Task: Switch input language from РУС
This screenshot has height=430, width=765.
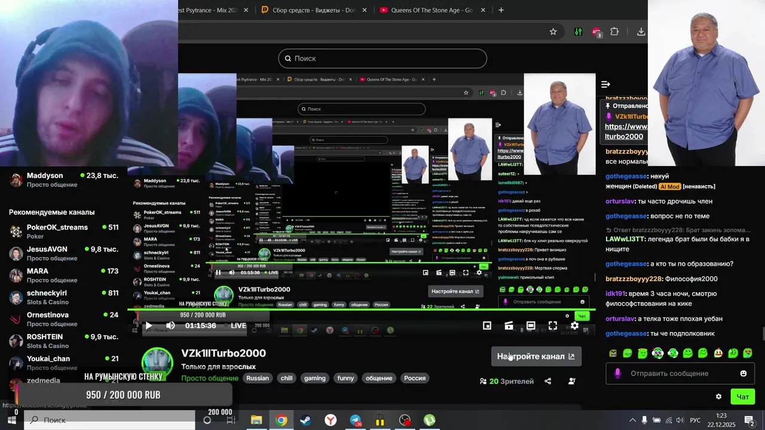Action: pyautogui.click(x=695, y=420)
